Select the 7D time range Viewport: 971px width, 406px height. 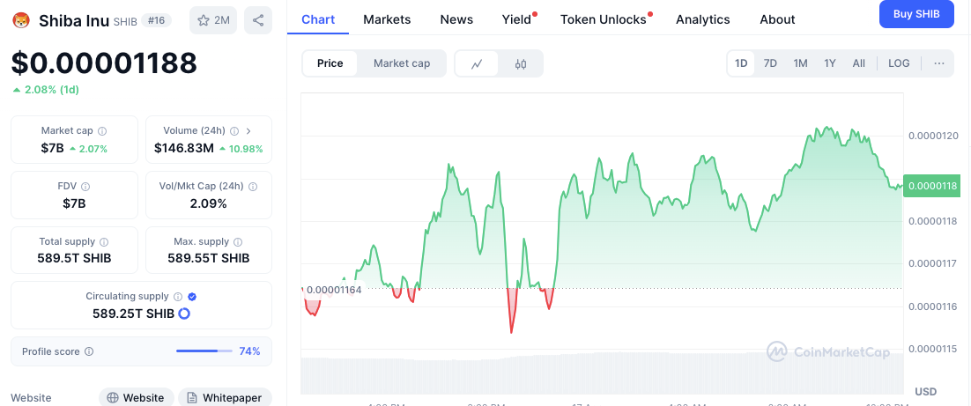[770, 63]
